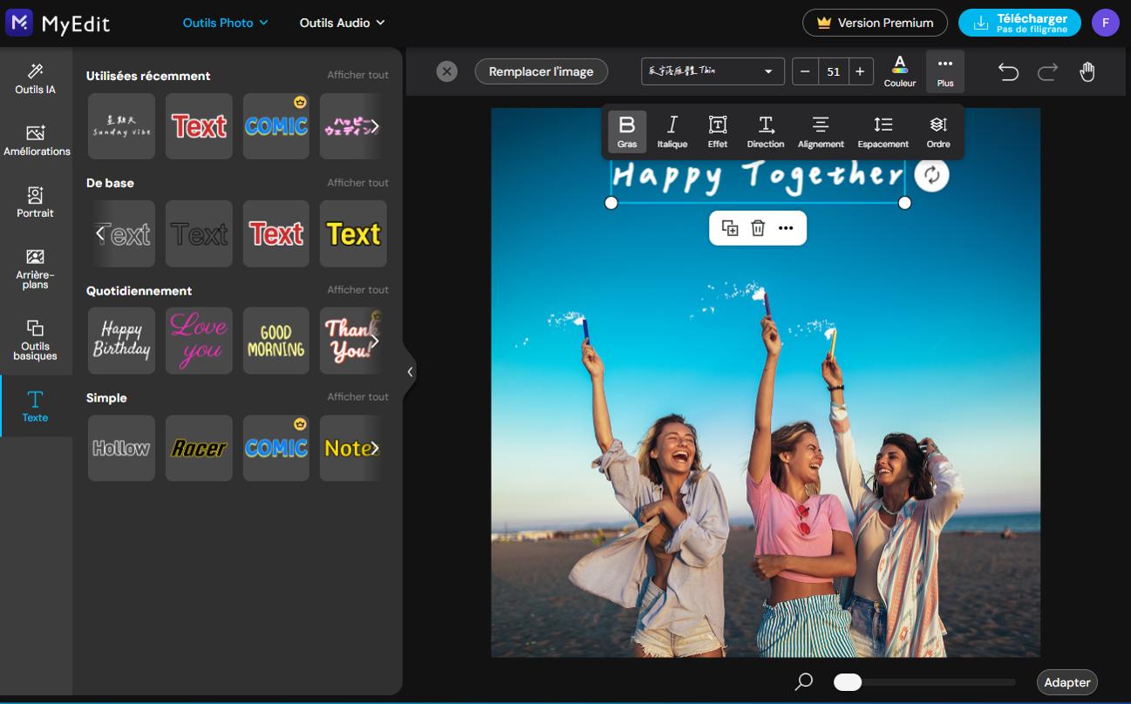Click Afficher tout for Quotidiennement

pos(358,290)
